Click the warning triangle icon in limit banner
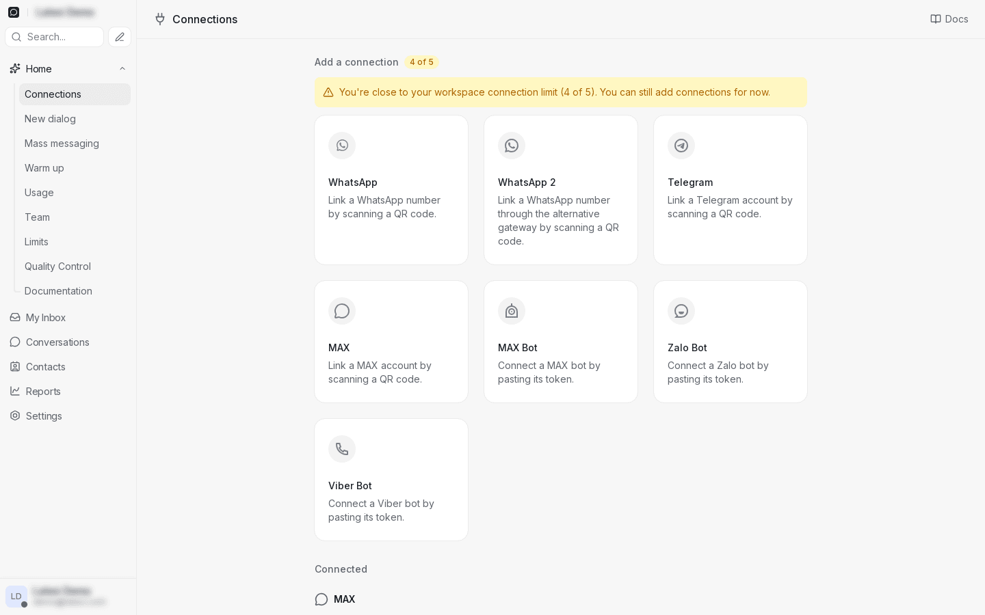 (x=328, y=92)
